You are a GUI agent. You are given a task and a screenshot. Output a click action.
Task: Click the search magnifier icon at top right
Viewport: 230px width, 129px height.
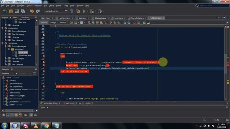point(197,6)
